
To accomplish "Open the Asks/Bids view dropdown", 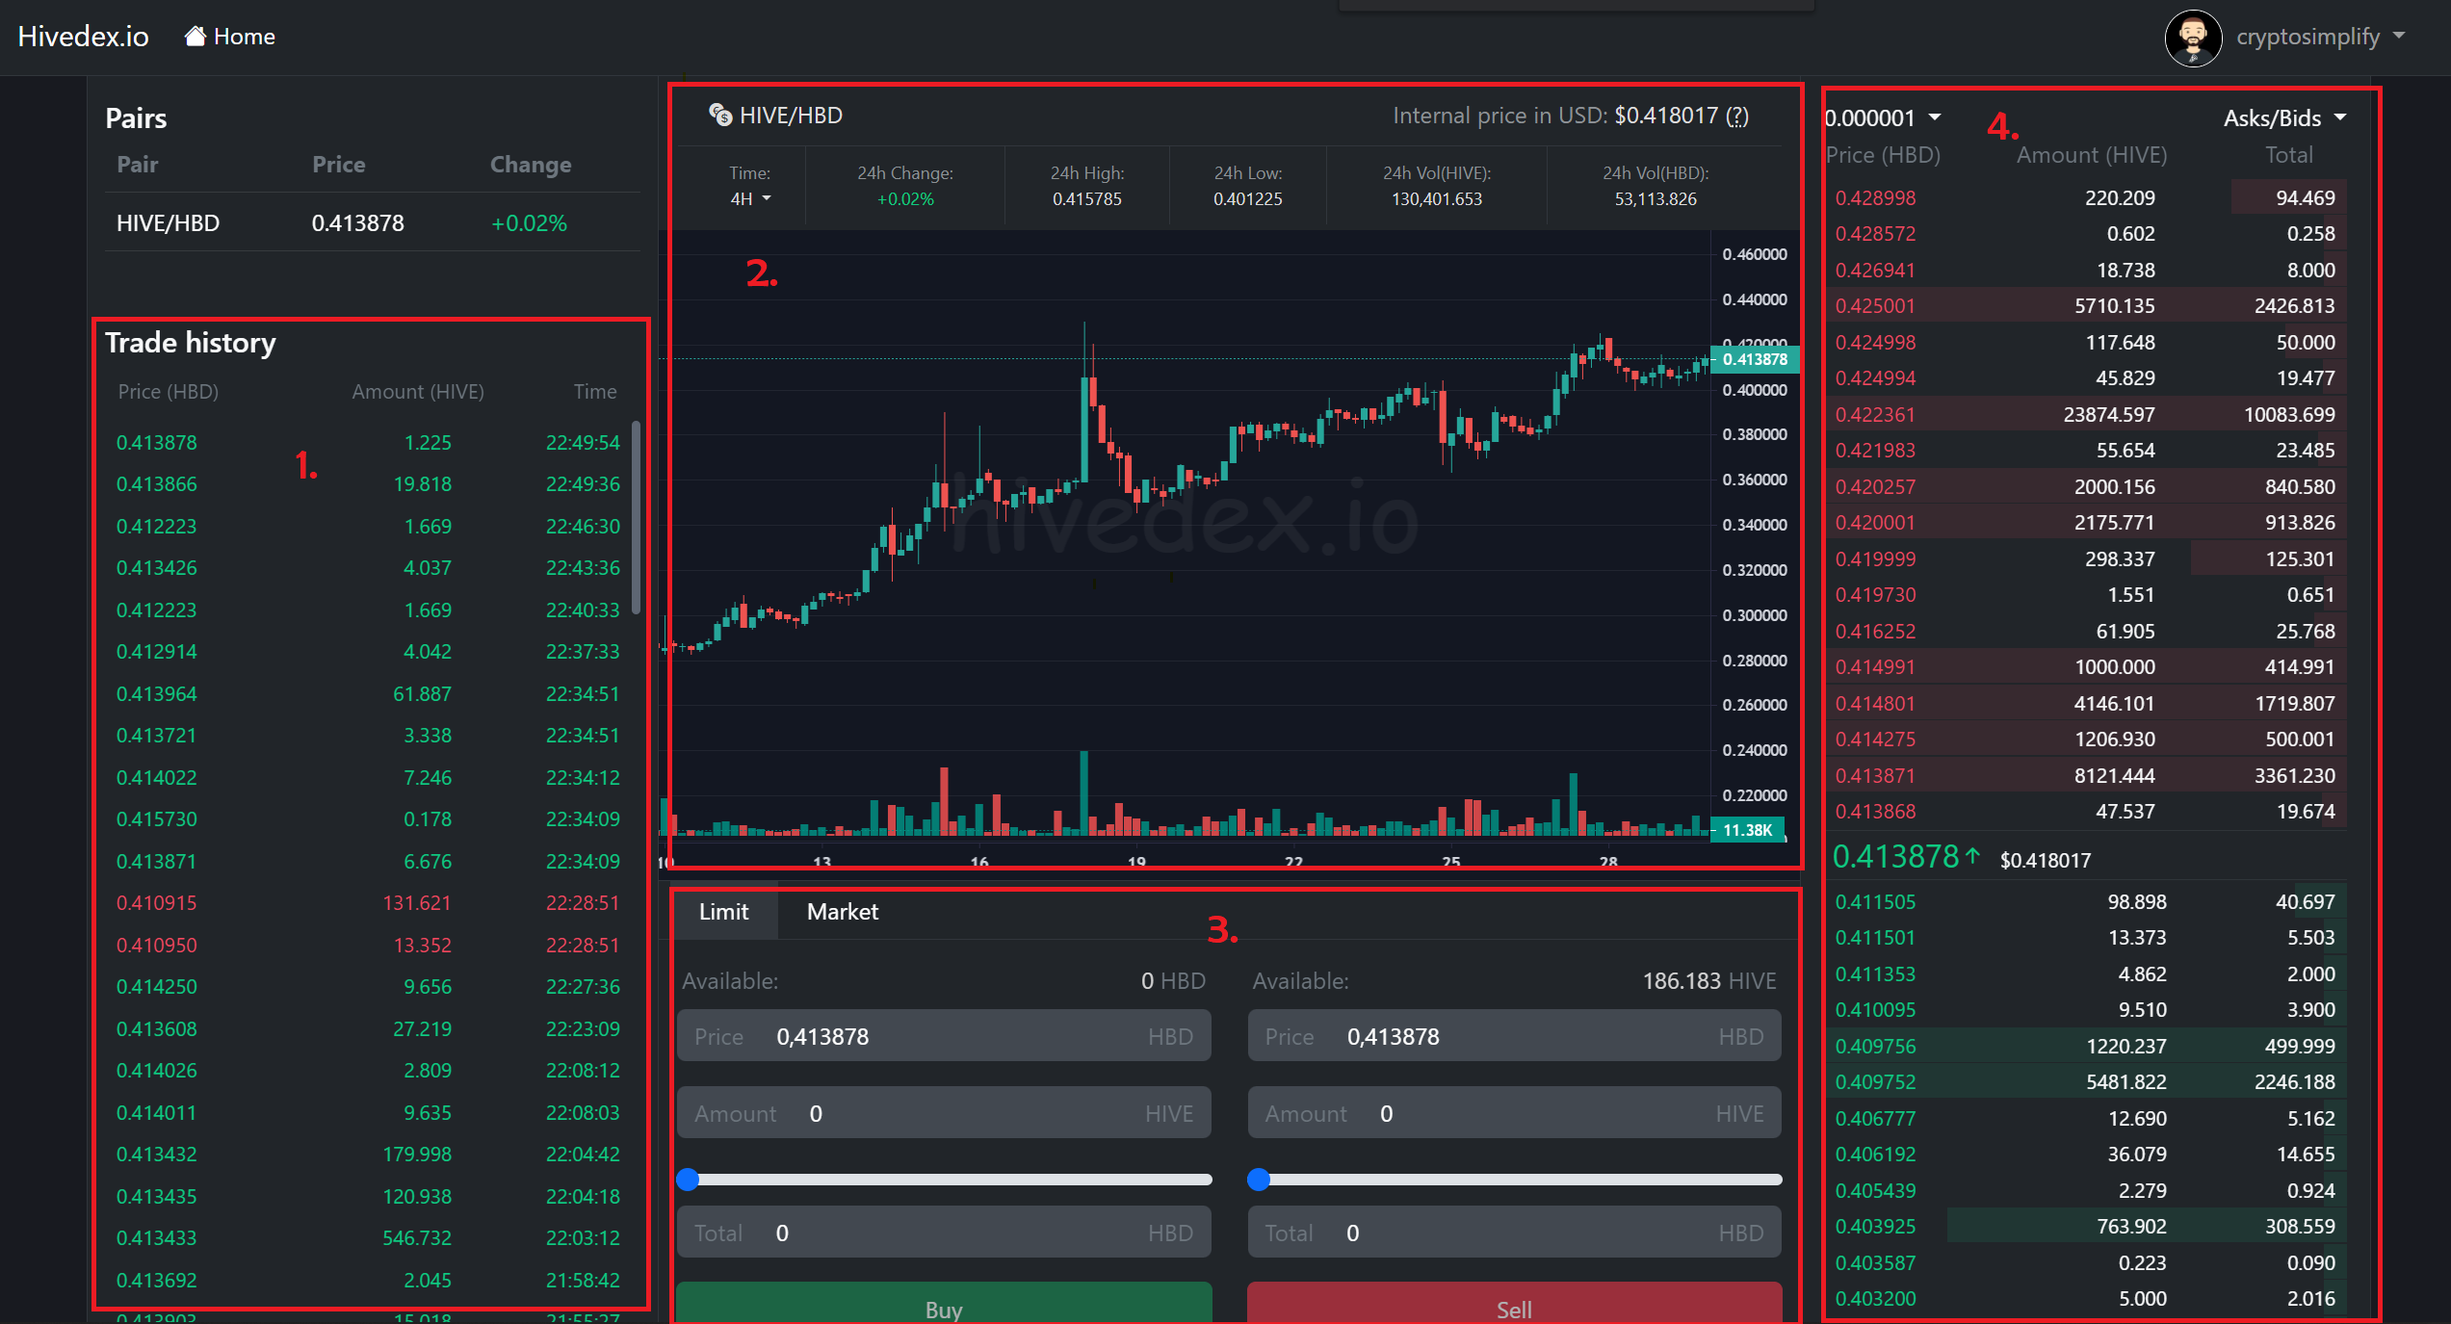I will (2284, 118).
